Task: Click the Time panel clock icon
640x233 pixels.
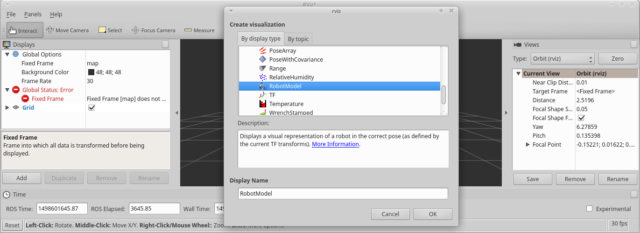Action: click(7, 194)
